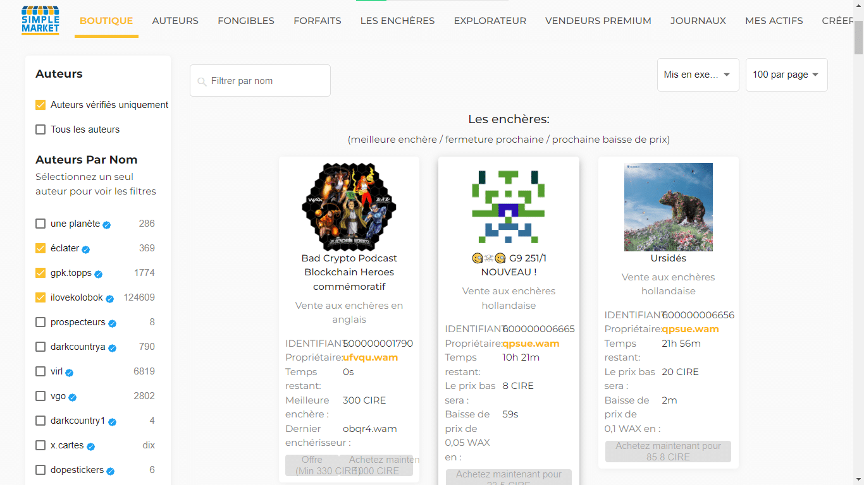Screen dimensions: 864x485
Task: Tick the 'prospecteurs' author checkbox
Action: 40,322
